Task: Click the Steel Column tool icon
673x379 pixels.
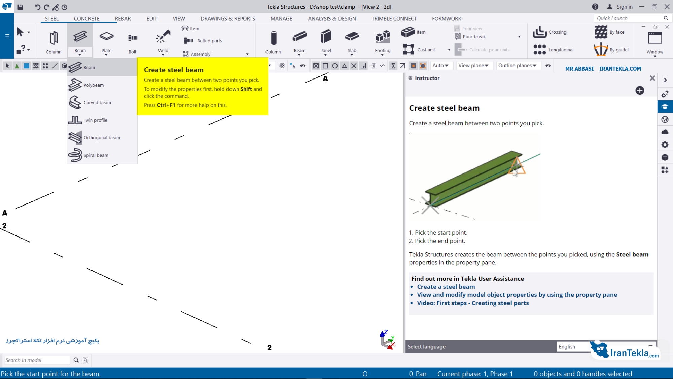Action: click(54, 38)
